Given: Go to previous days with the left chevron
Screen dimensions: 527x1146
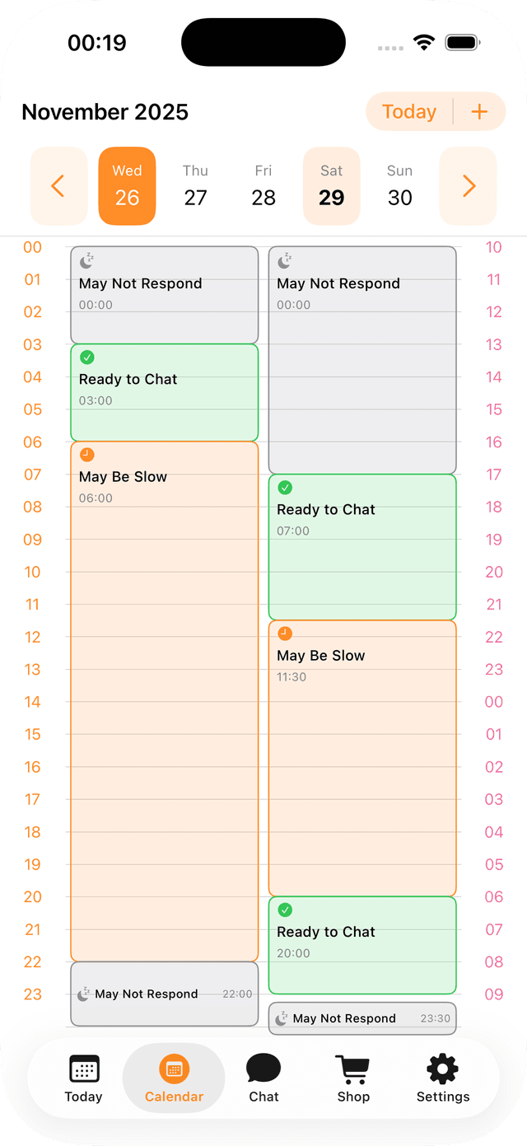Looking at the screenshot, I should (x=58, y=185).
